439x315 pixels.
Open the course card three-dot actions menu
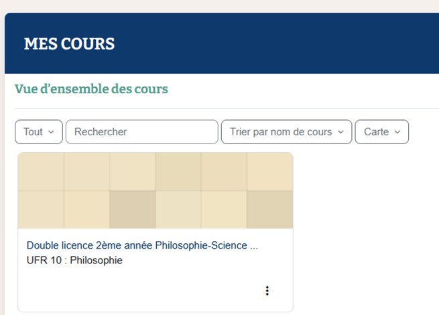pyautogui.click(x=267, y=290)
